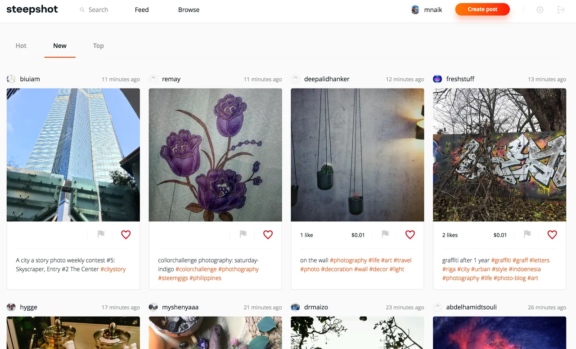
Task: Open the #decoration hashtag
Action: [337, 269]
